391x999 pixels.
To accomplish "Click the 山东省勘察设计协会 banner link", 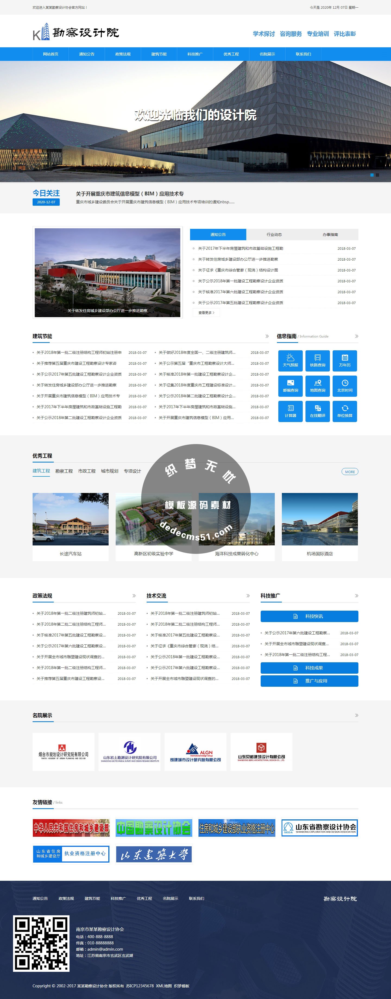I will tap(320, 828).
